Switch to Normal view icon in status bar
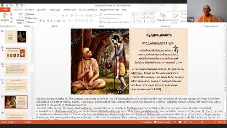The width and height of the screenshot is (227, 128). click(175, 122)
